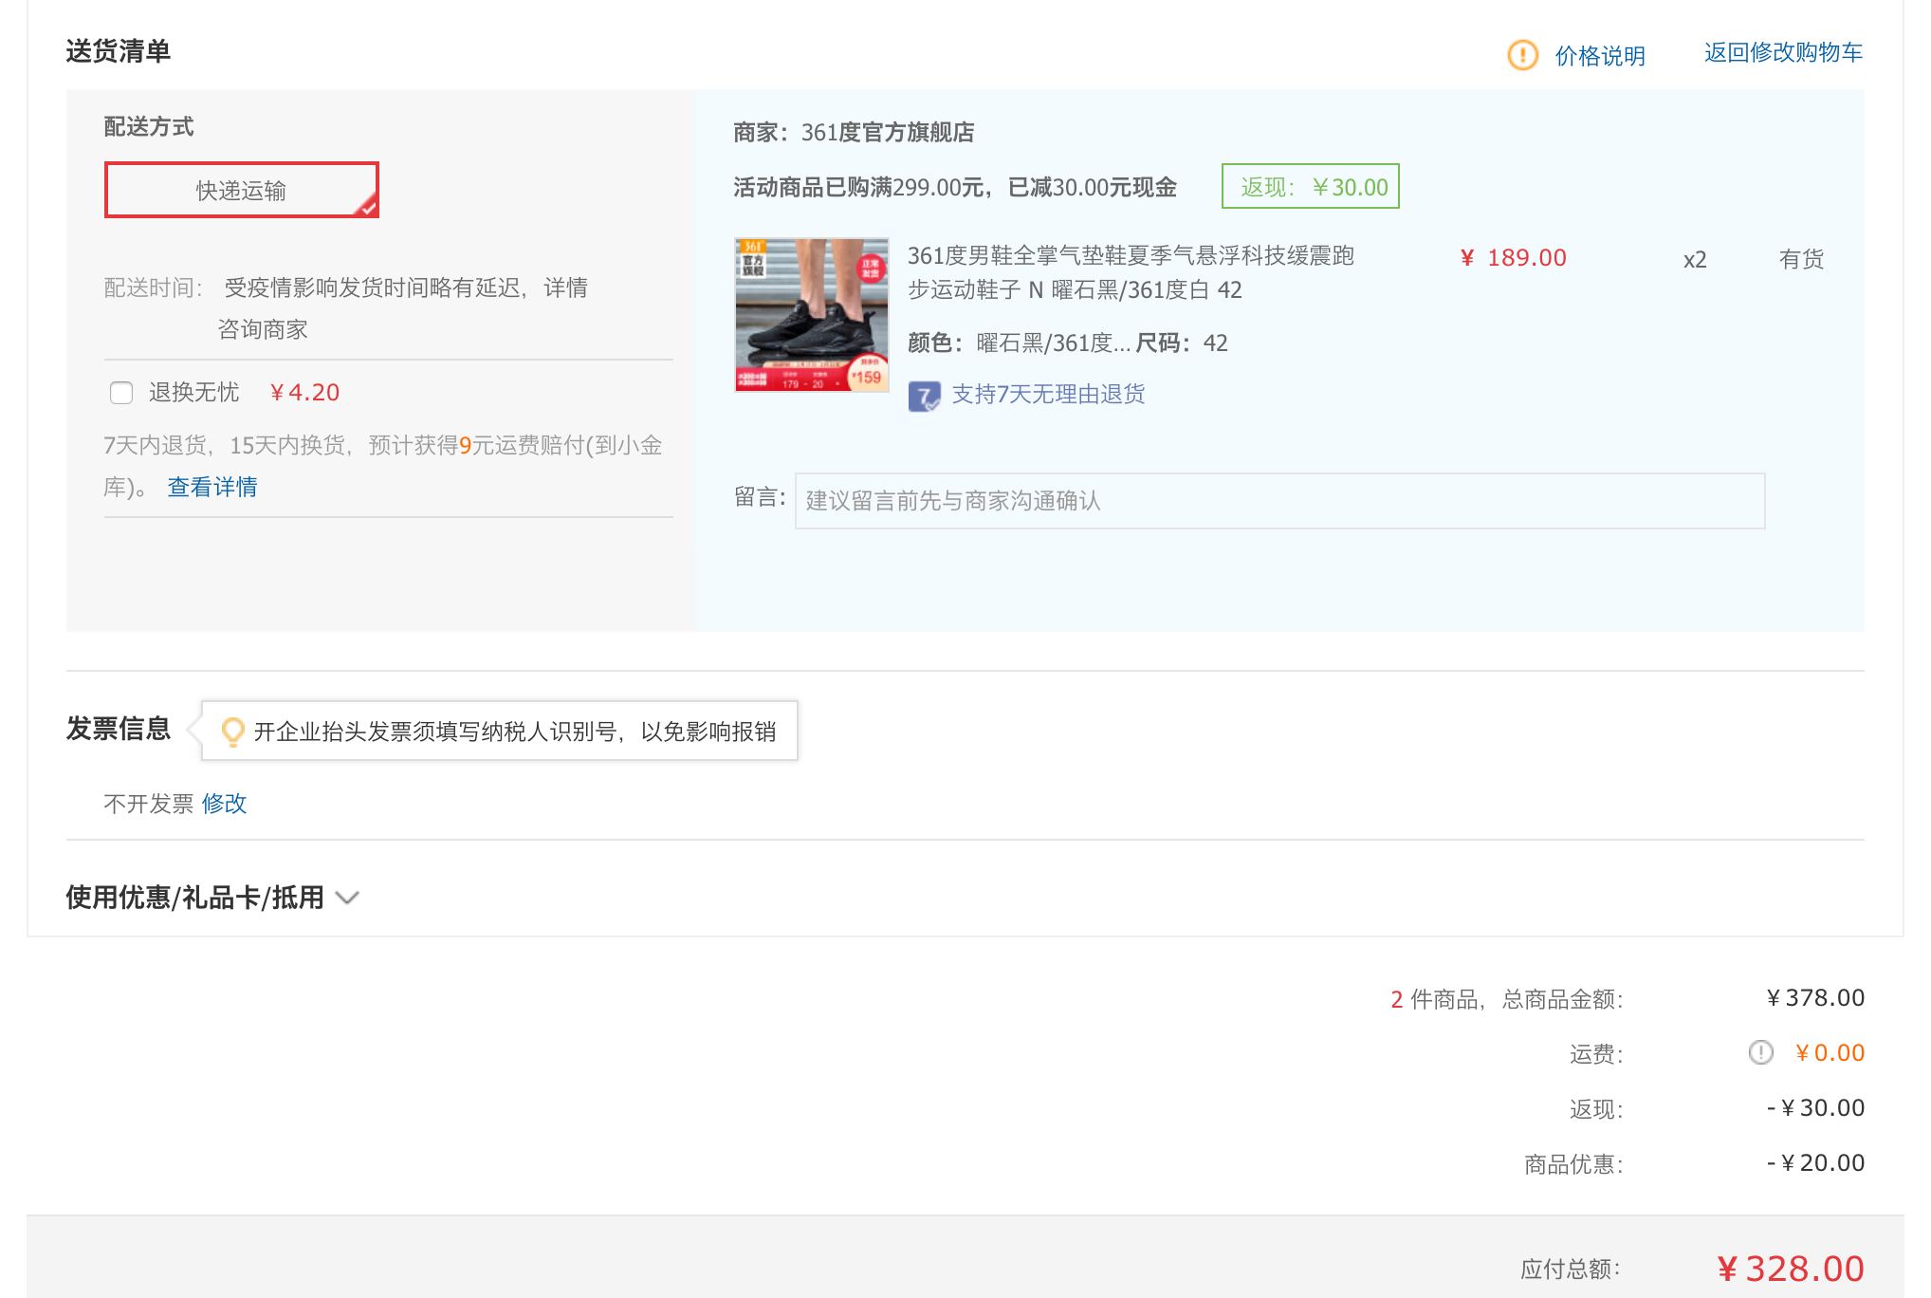Open 支持7天无理由退货 link
1931x1298 pixels.
click(1048, 394)
